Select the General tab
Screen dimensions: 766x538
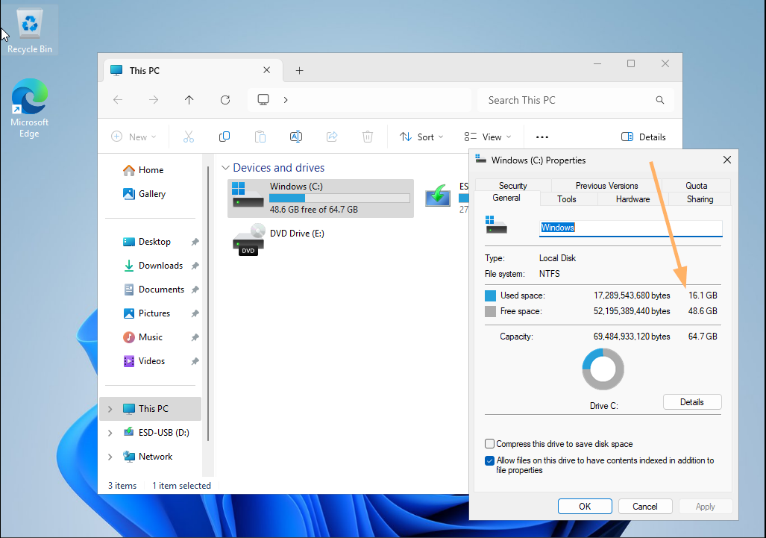(506, 198)
